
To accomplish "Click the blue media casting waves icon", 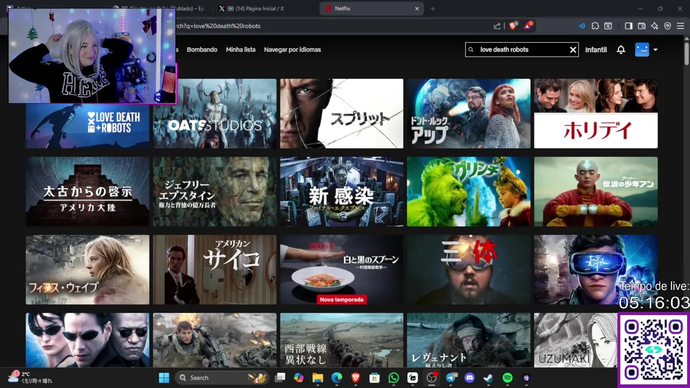I will [582, 26].
